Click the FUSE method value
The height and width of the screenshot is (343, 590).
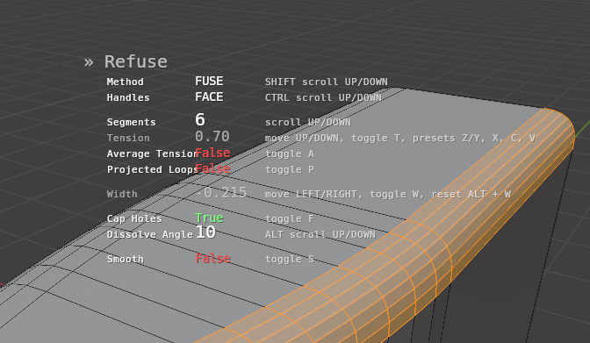[209, 81]
